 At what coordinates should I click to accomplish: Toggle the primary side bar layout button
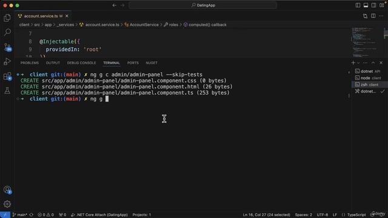(358, 5)
